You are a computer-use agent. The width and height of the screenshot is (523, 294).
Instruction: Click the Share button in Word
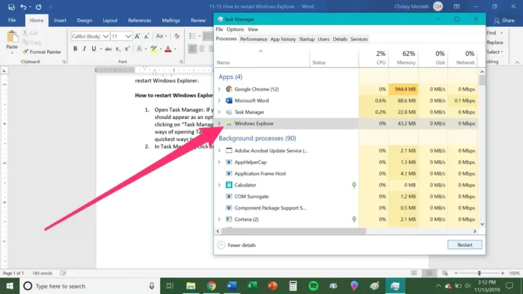[504, 20]
